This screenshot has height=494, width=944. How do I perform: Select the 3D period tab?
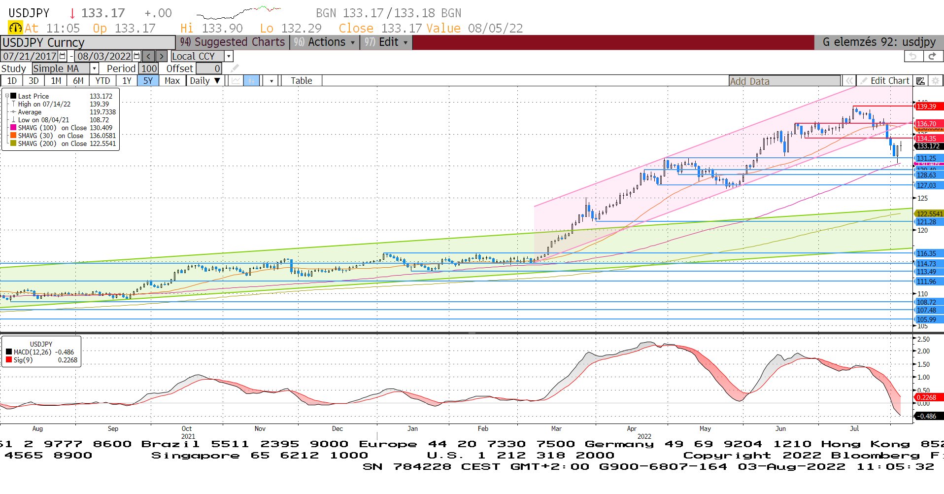tap(34, 81)
